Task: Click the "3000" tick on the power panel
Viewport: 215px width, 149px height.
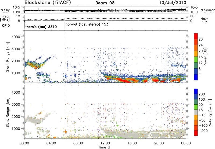Action: (x=16, y=49)
